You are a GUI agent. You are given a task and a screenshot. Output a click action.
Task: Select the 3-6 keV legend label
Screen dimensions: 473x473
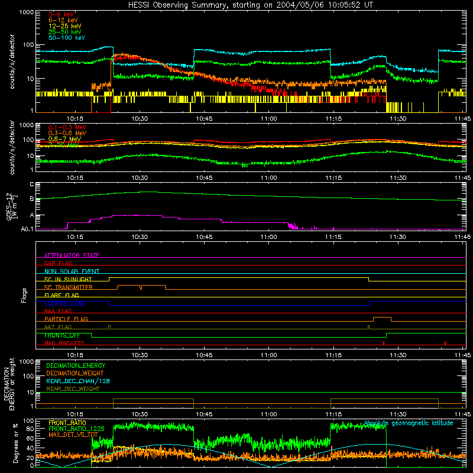pos(61,14)
